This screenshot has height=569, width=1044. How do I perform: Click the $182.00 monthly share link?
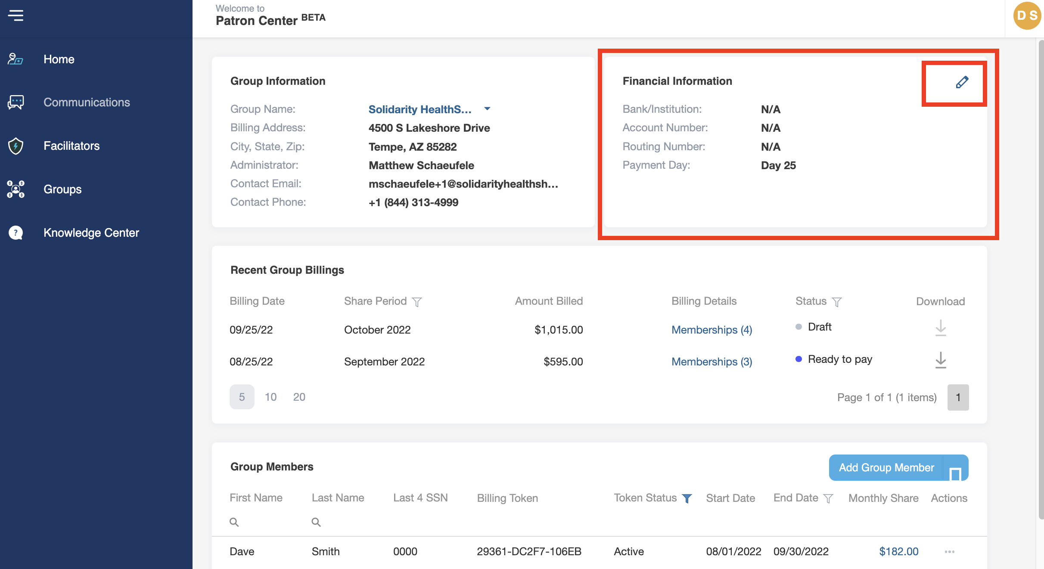tap(898, 552)
